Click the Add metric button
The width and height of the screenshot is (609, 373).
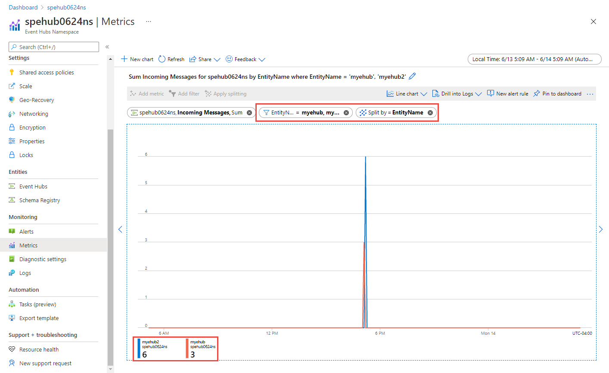pos(147,94)
